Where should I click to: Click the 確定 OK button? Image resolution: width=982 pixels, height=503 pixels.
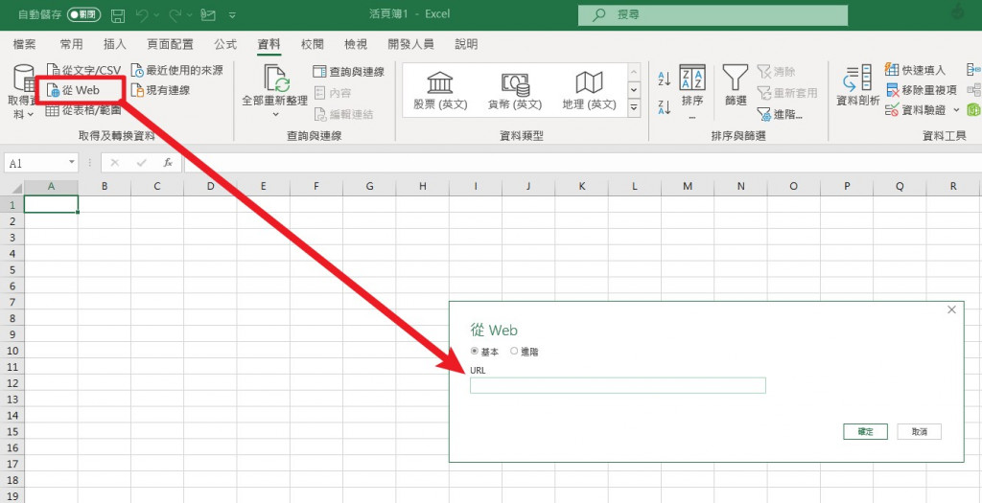[865, 432]
